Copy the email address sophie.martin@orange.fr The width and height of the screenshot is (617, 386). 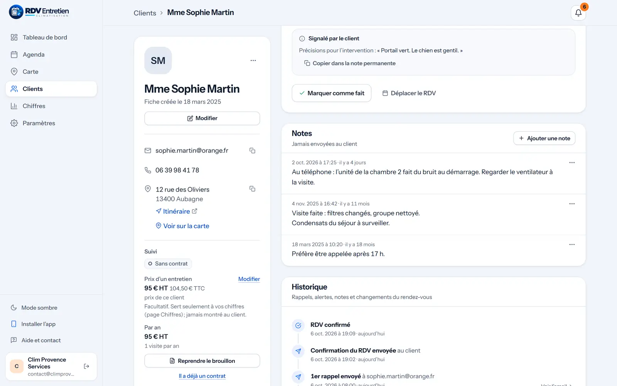click(252, 151)
